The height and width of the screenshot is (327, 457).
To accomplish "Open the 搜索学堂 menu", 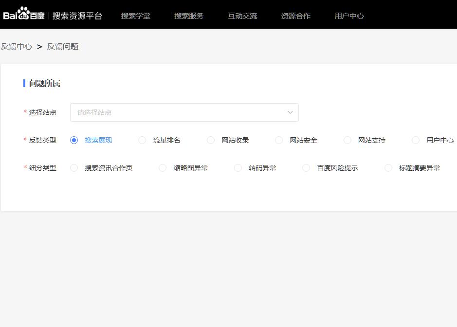I will [136, 16].
